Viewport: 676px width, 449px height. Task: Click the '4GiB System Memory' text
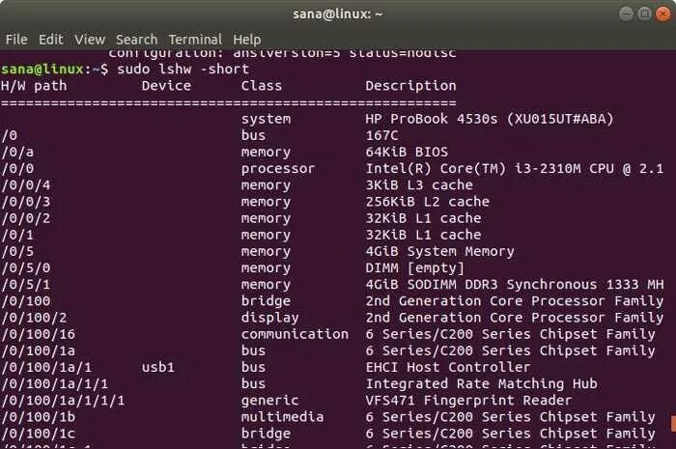point(439,251)
